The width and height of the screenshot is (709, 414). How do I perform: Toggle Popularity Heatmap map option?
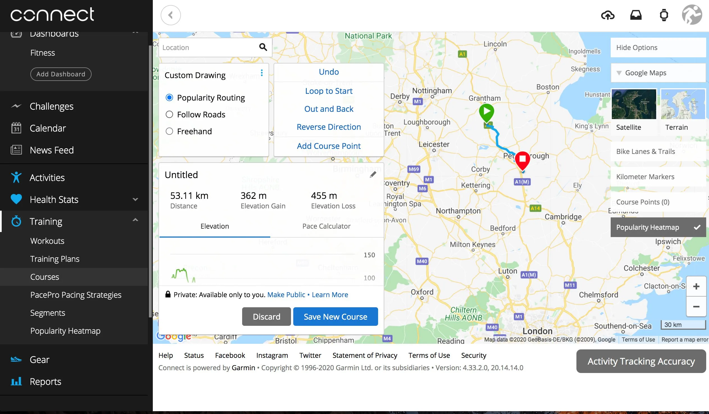click(x=658, y=227)
